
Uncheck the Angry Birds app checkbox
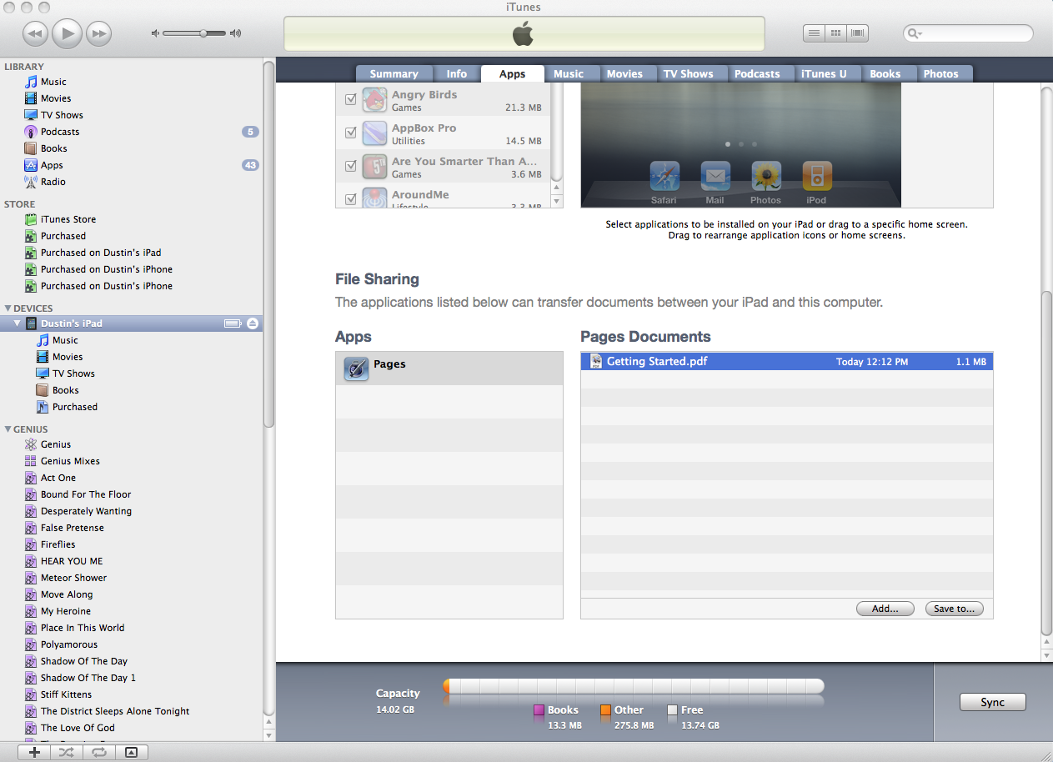tap(350, 99)
